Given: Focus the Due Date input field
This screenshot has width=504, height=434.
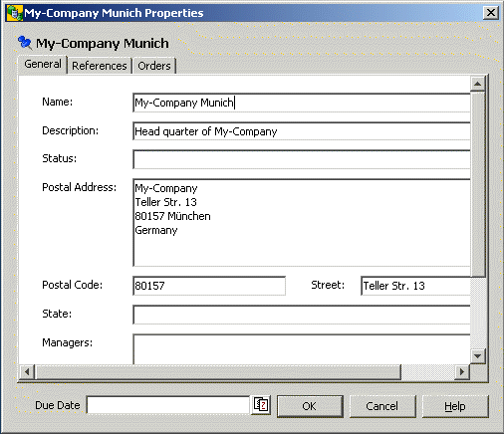Looking at the screenshot, I should (x=167, y=405).
